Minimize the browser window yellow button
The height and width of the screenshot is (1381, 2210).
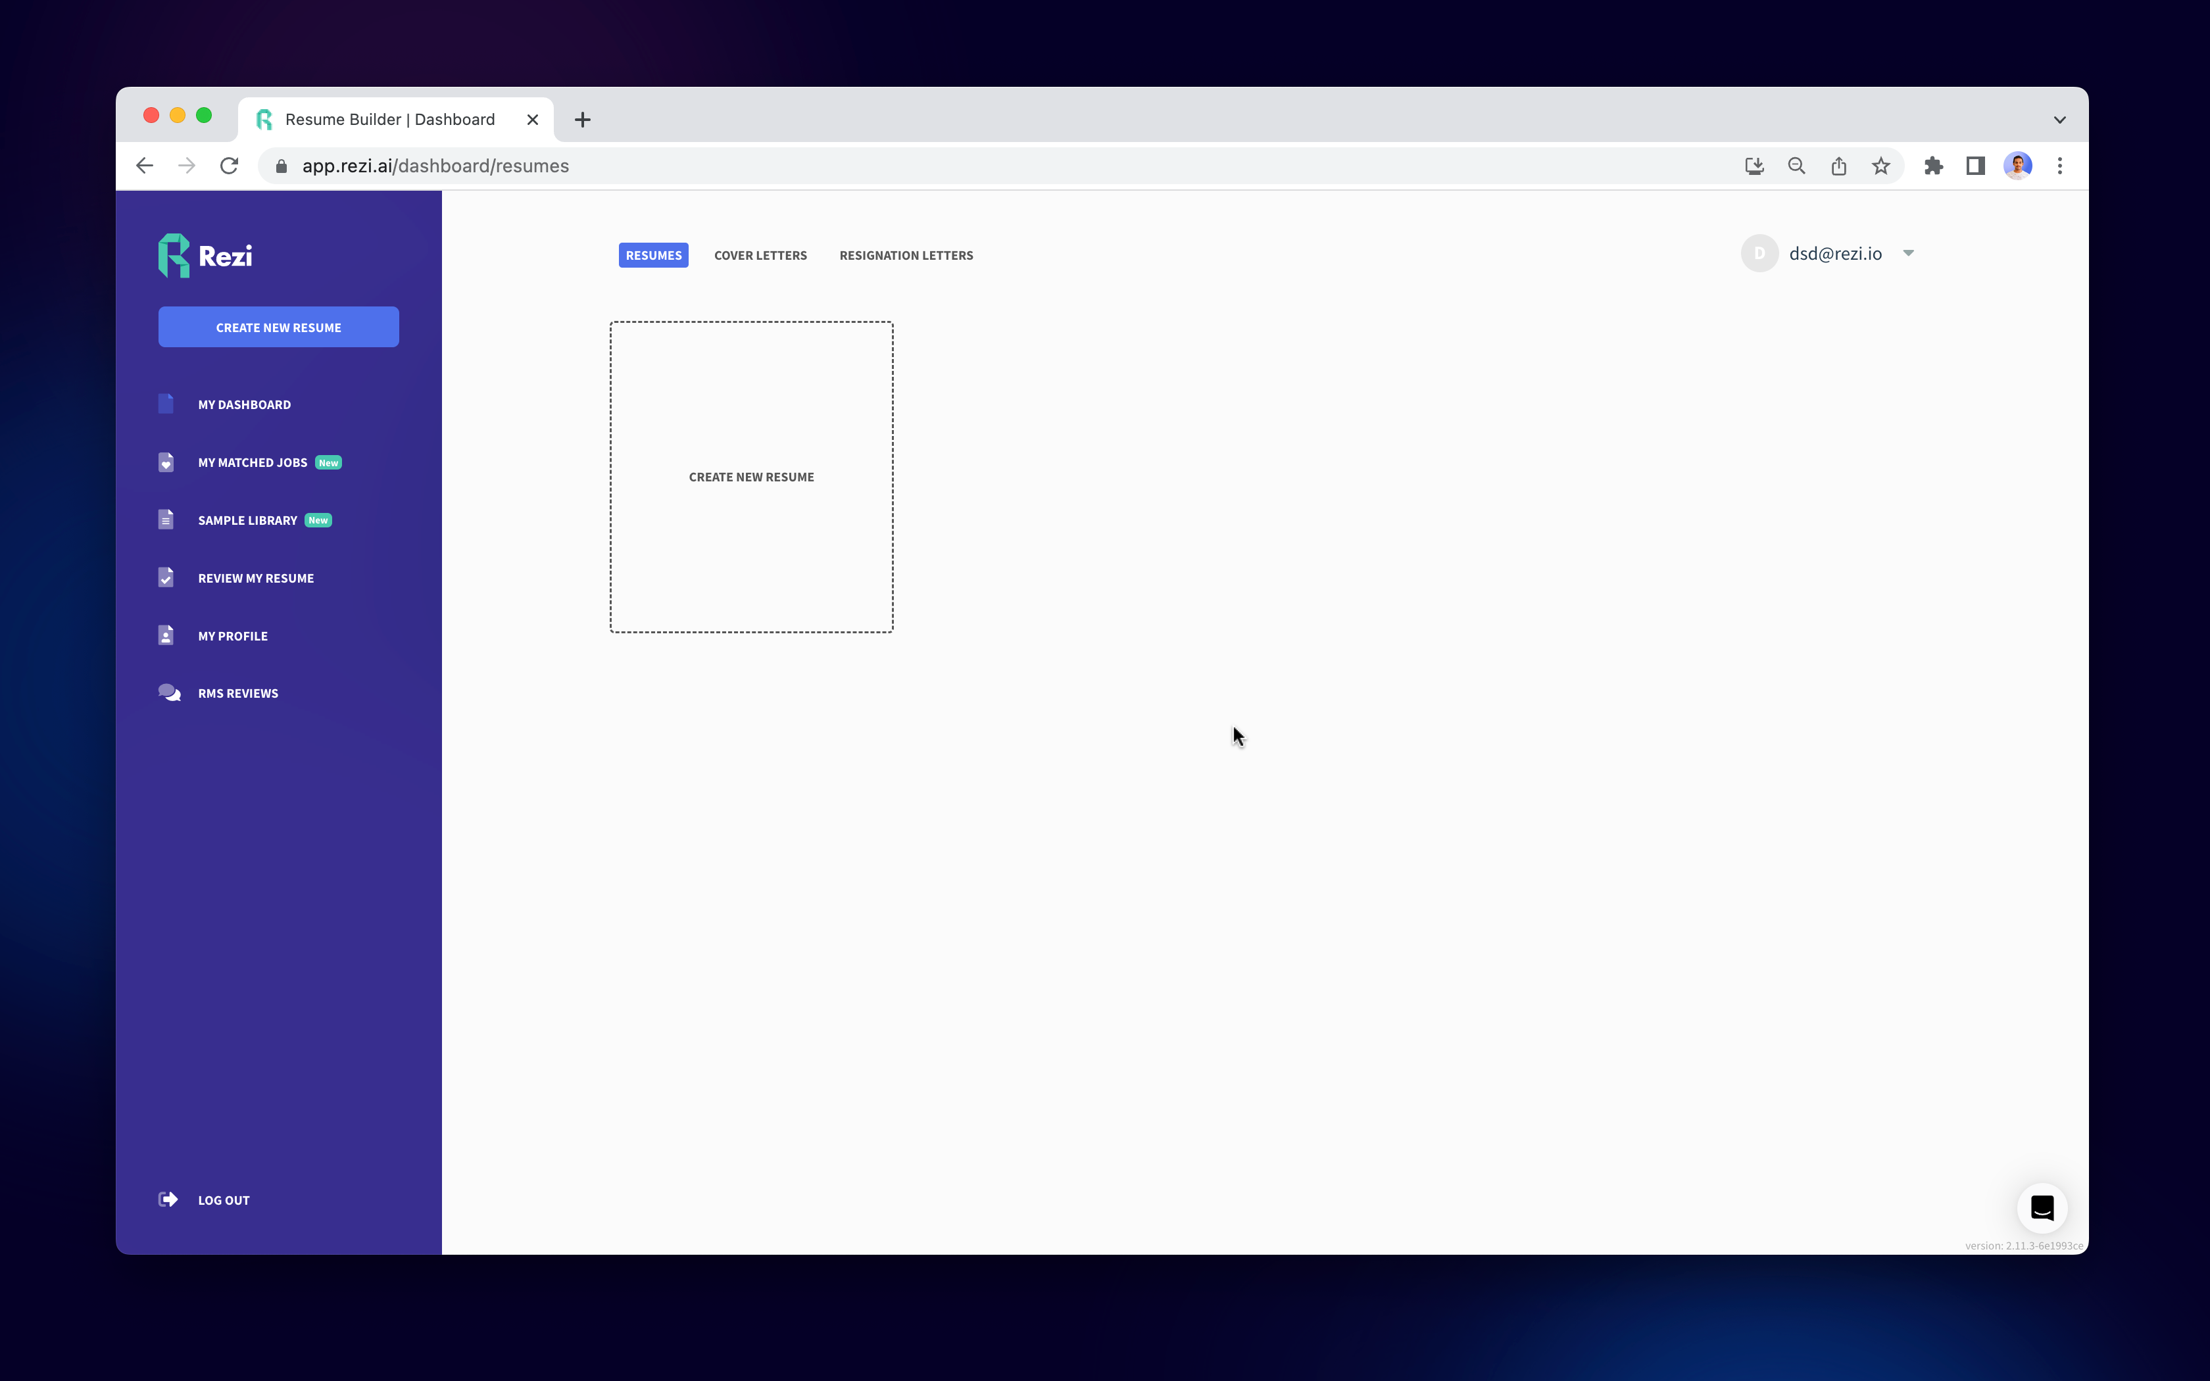[x=177, y=115]
